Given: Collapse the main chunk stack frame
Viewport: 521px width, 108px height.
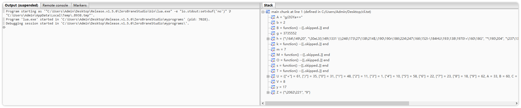Looking at the screenshot, I should 263,12.
